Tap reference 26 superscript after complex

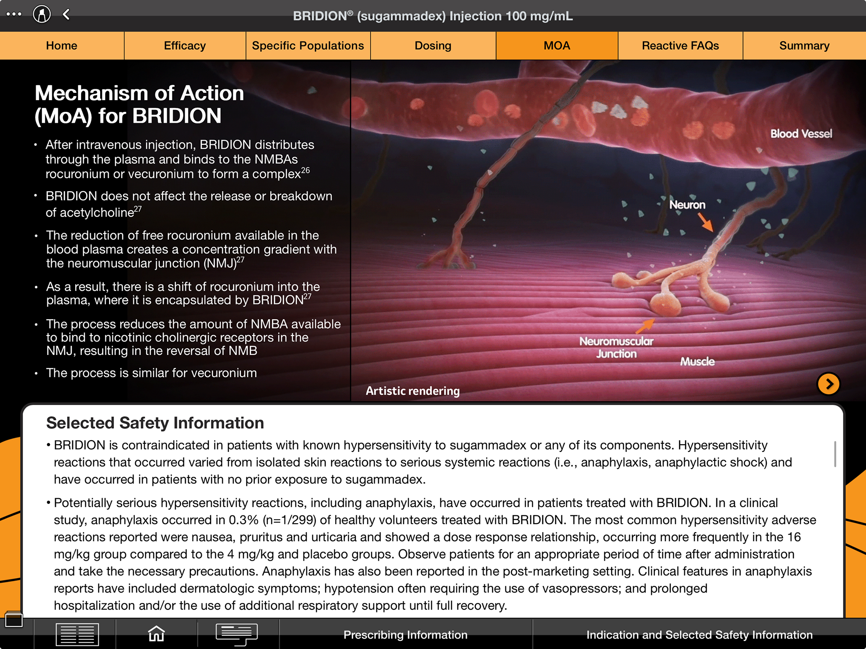pyautogui.click(x=305, y=170)
